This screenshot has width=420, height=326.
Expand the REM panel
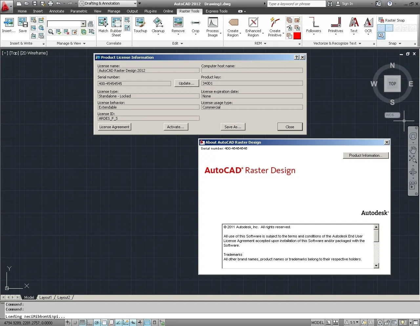[x=261, y=43]
